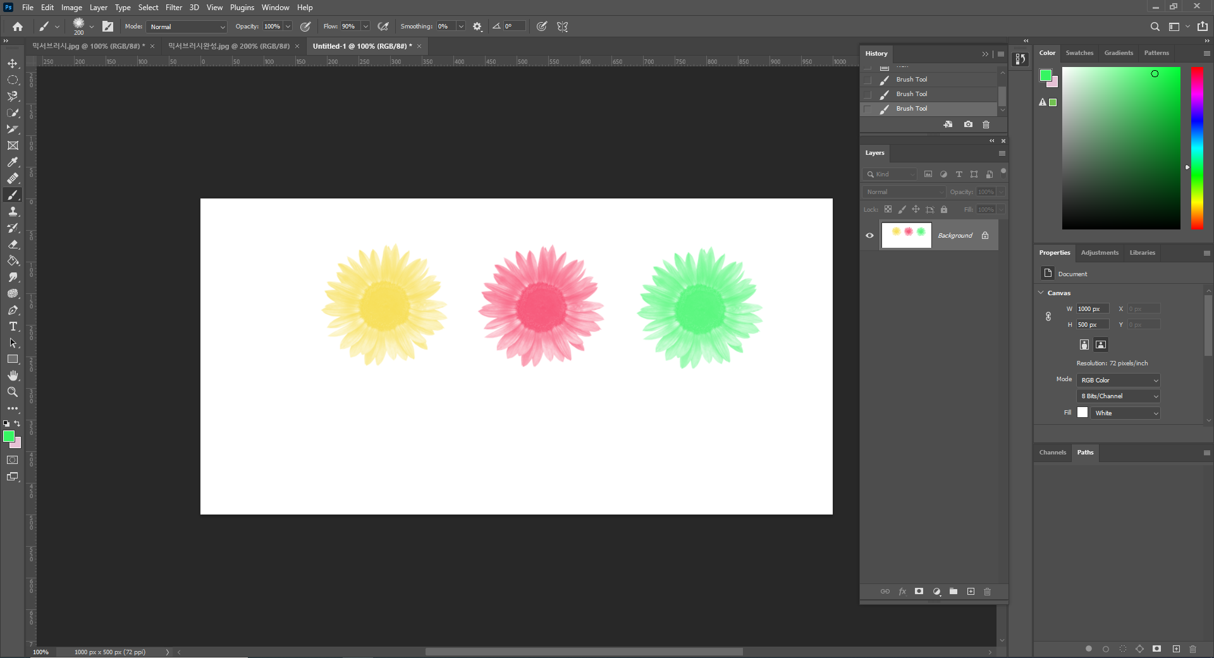Select the Elliptical Marquee tool
The image size is (1214, 658).
coord(13,80)
